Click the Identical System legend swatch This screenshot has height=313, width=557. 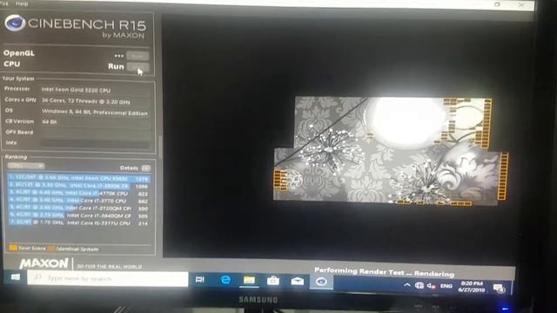[x=51, y=249]
